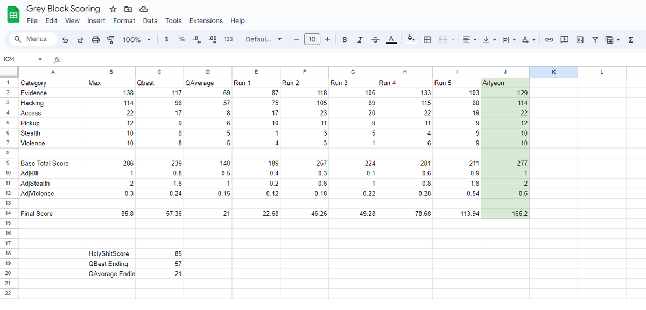The width and height of the screenshot is (646, 310).
Task: Select cell with value 166.2
Action: click(505, 214)
